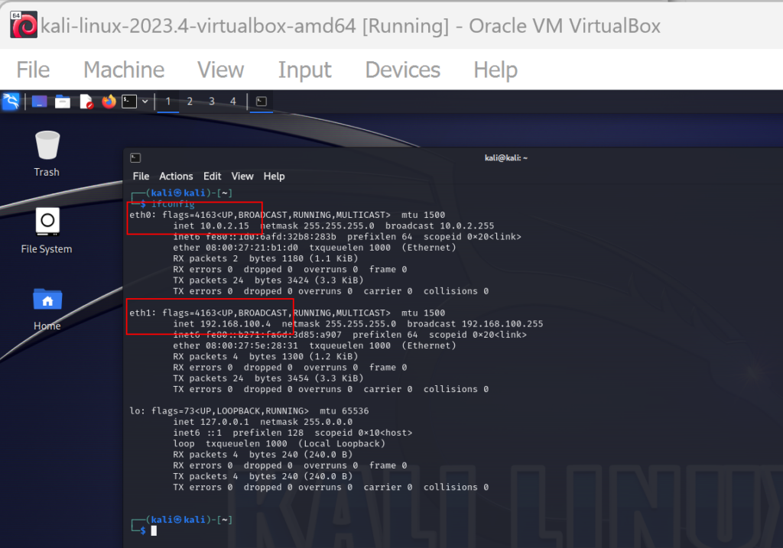Click 'prefixlen 128' text

click(268, 433)
